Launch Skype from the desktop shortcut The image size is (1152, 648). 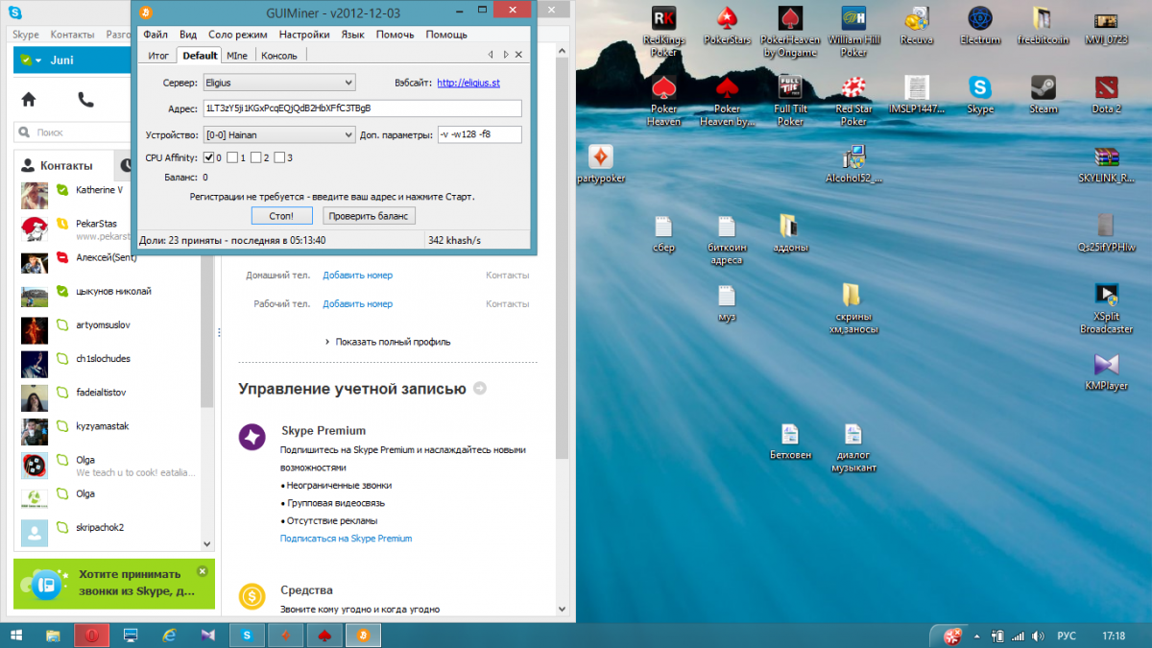click(x=980, y=95)
